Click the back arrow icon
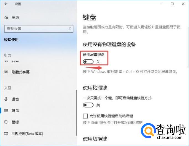This screenshot has height=146, width=189. [x=6, y=4]
